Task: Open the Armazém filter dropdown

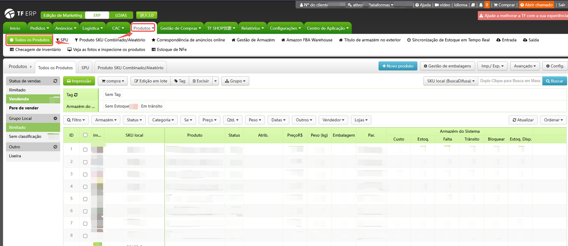Action: coord(106,120)
